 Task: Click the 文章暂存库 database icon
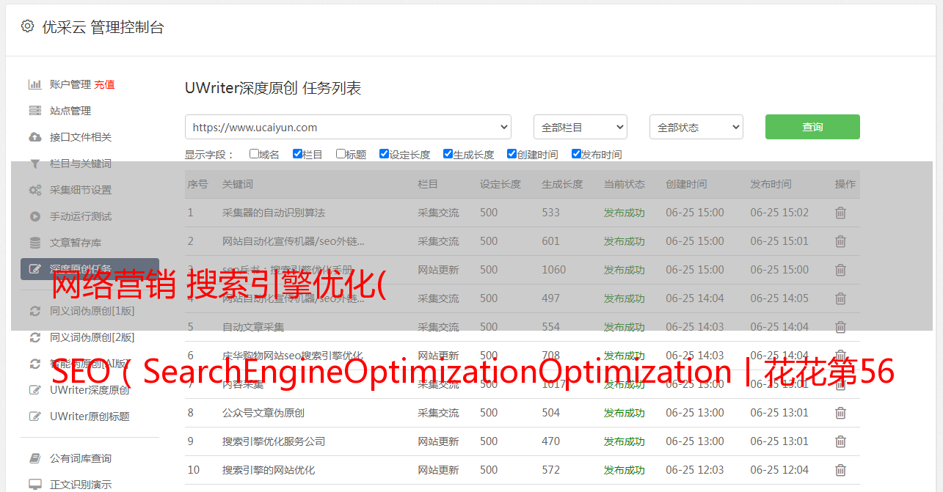(34, 243)
